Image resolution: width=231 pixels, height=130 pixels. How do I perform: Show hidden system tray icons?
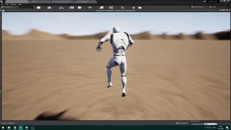[x=205, y=127]
